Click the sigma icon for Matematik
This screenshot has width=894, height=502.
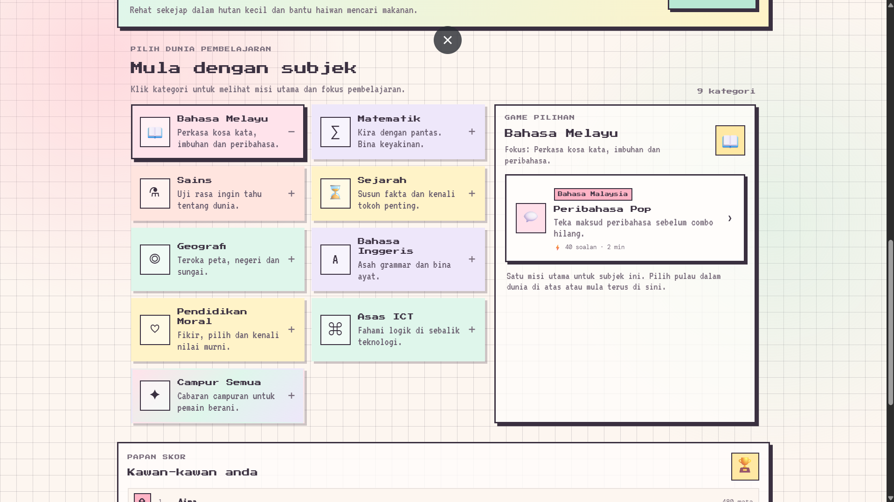[335, 132]
